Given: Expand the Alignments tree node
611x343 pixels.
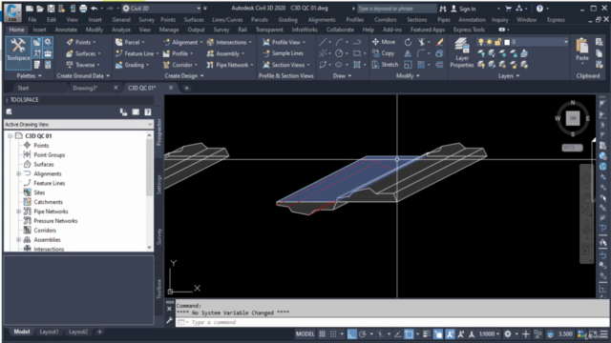Looking at the screenshot, I should pos(18,173).
